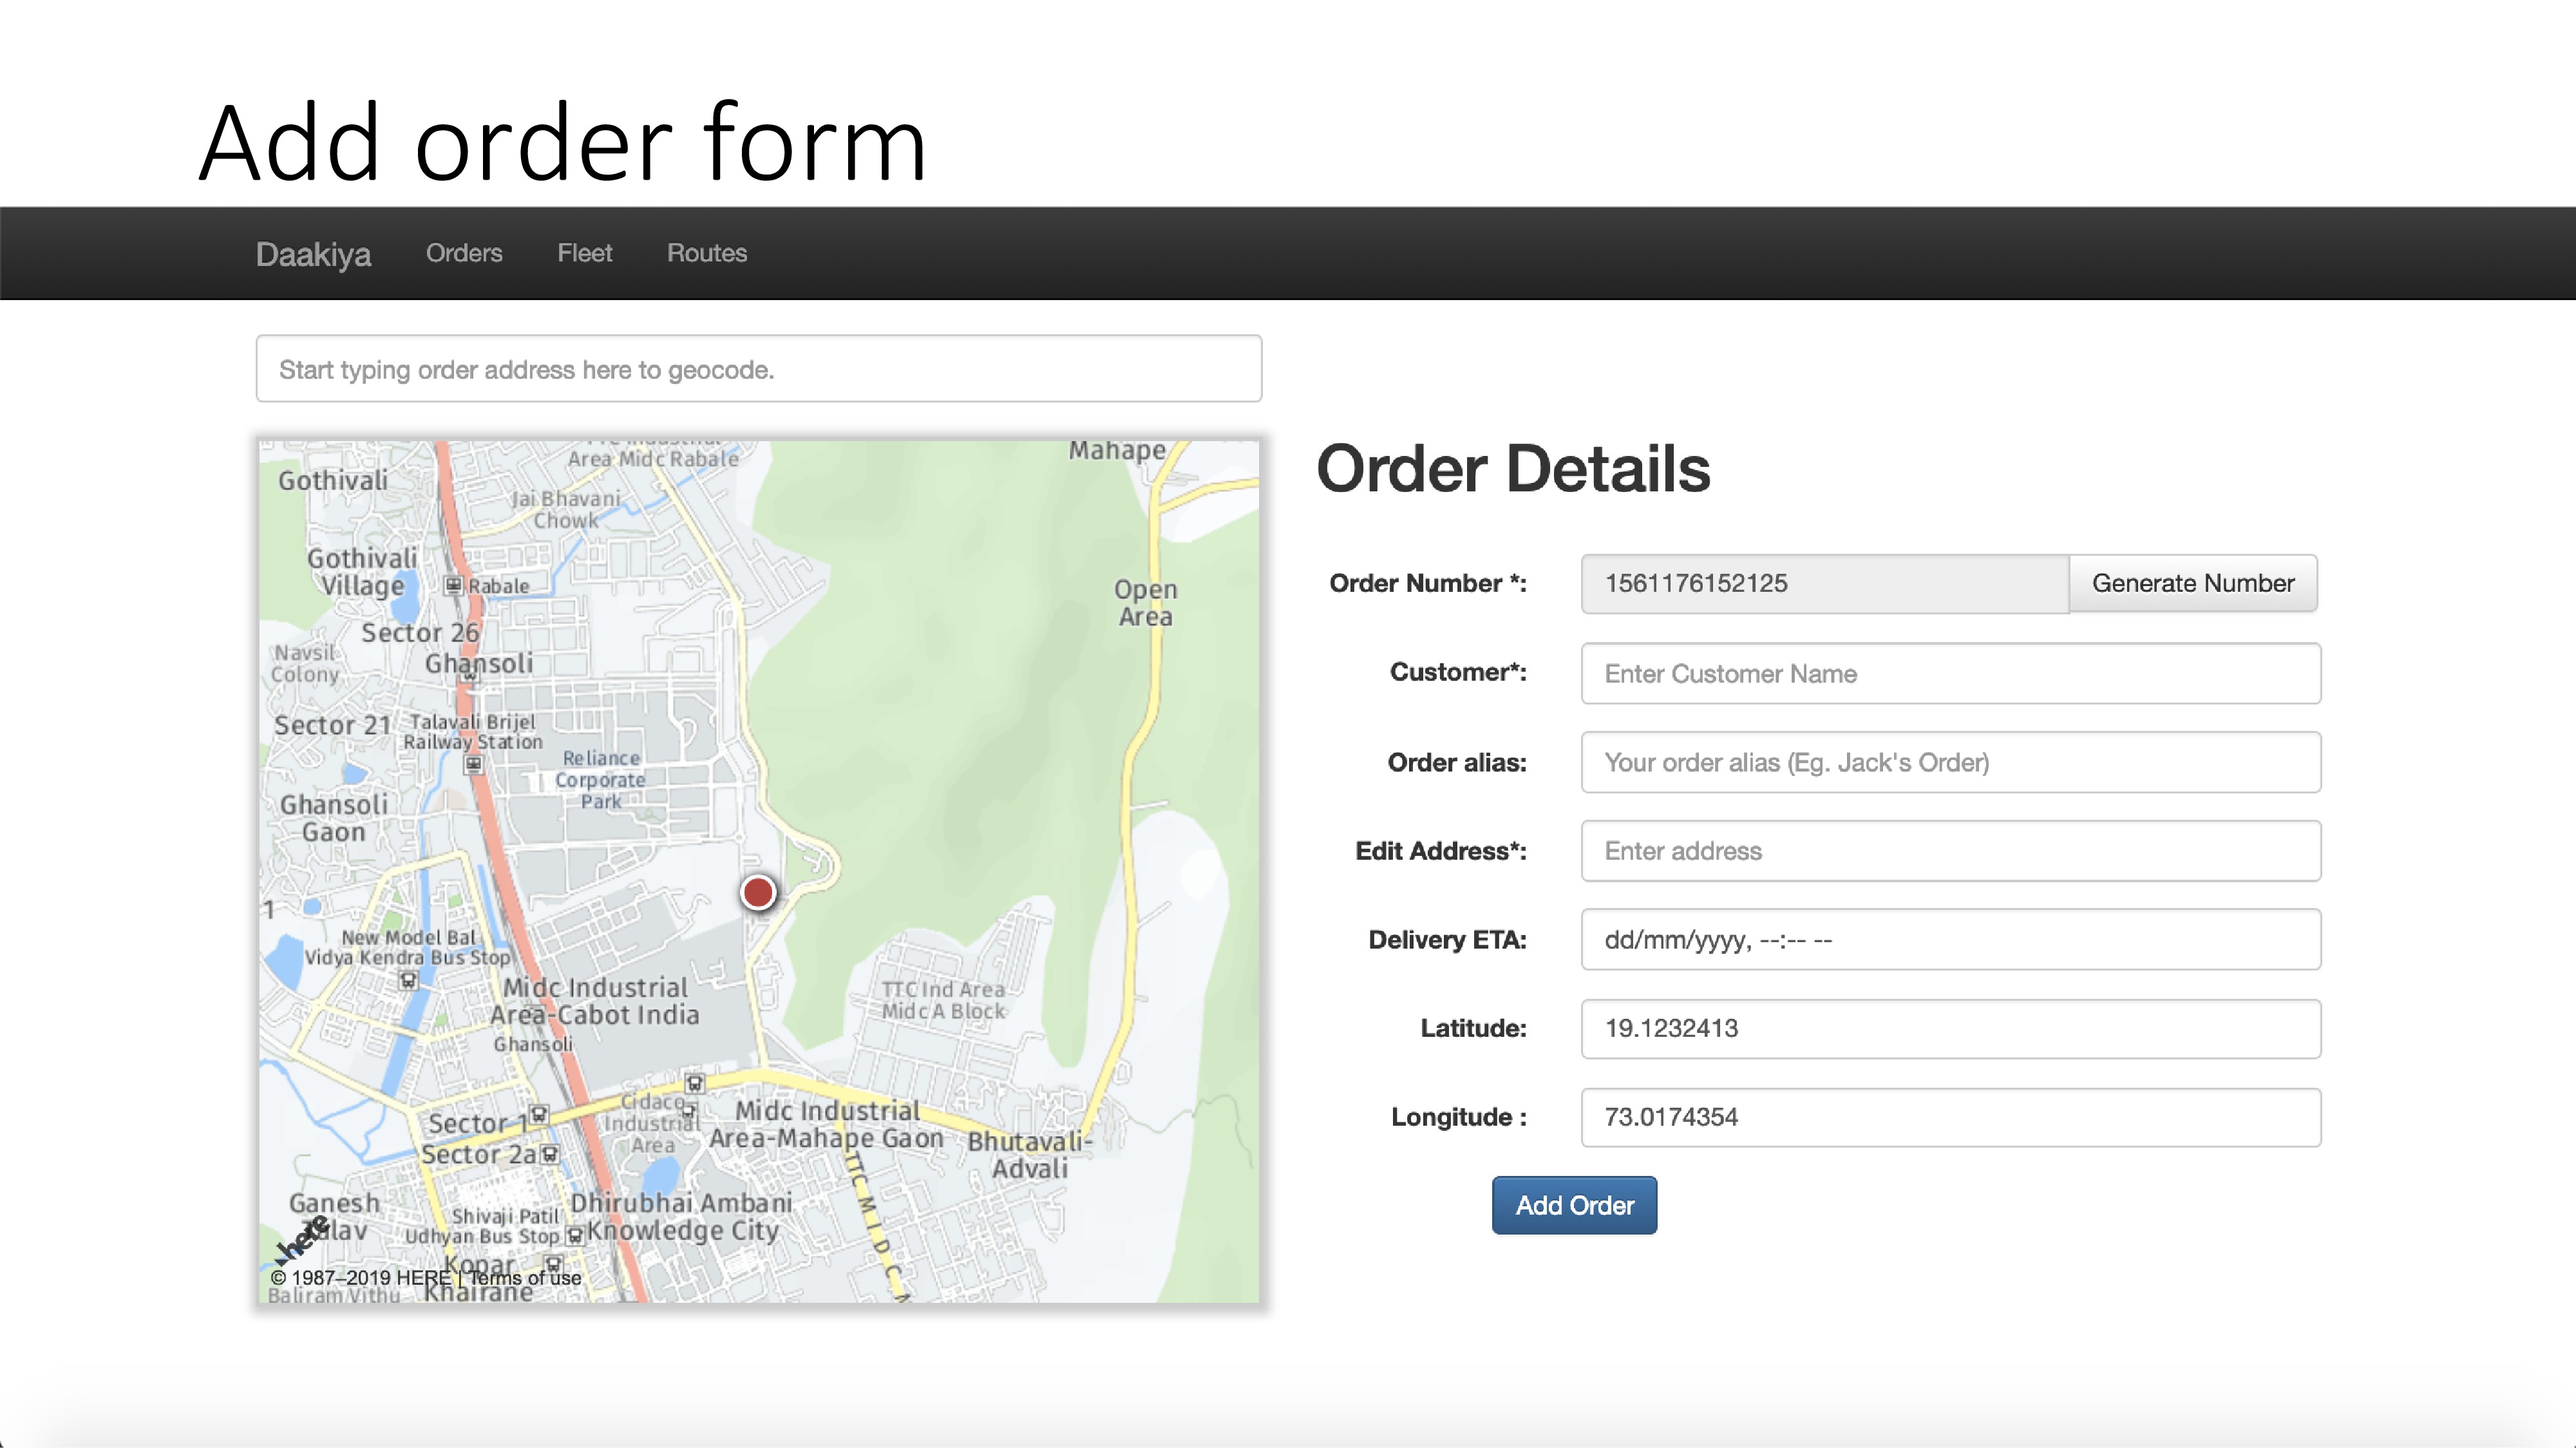The height and width of the screenshot is (1449, 2576).
Task: Click the Edit Address field
Action: (x=1950, y=851)
